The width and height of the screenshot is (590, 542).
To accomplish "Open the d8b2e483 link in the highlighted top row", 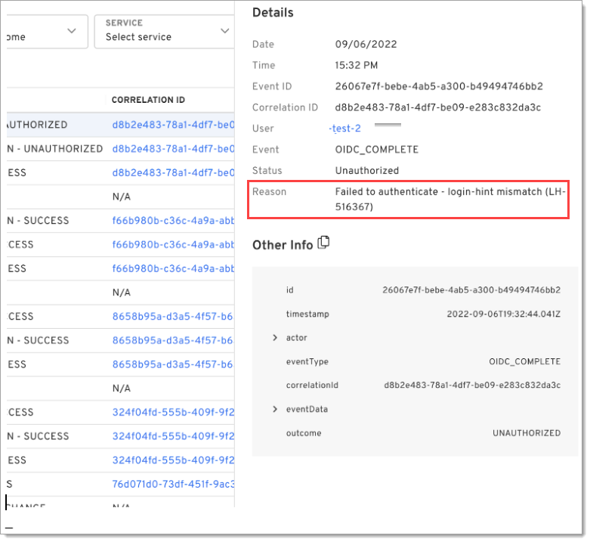I will pos(173,125).
